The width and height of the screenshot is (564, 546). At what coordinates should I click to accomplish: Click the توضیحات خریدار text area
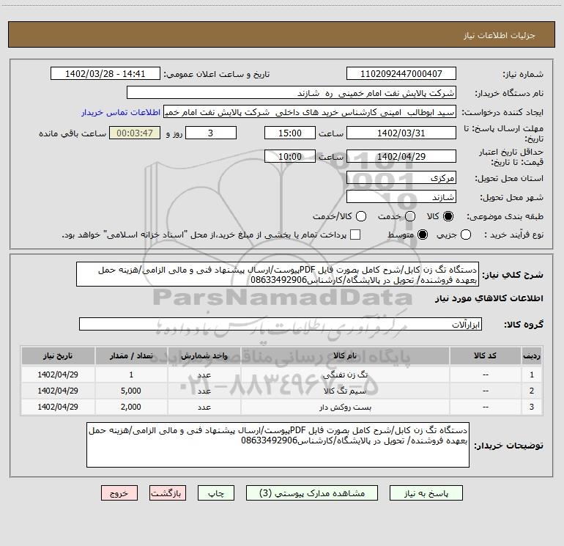[278, 445]
